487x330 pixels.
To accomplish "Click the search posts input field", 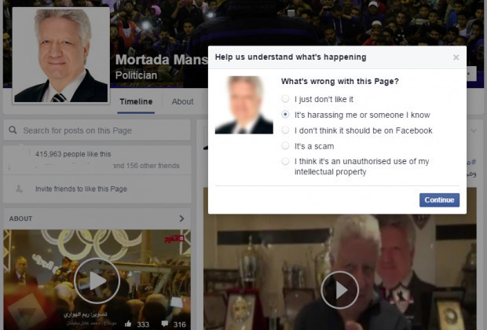I will click(x=97, y=130).
